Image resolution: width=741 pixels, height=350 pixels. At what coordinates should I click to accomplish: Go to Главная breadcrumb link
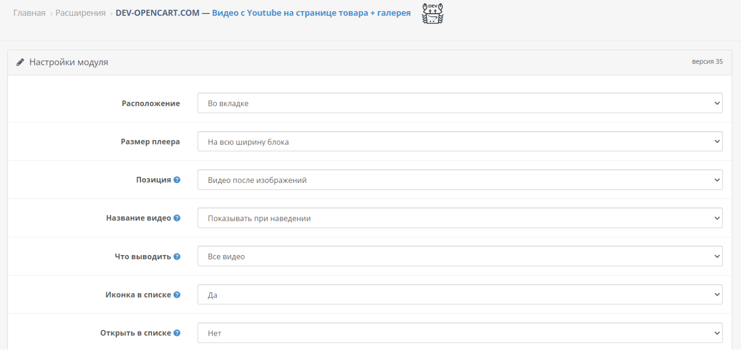[x=30, y=13]
